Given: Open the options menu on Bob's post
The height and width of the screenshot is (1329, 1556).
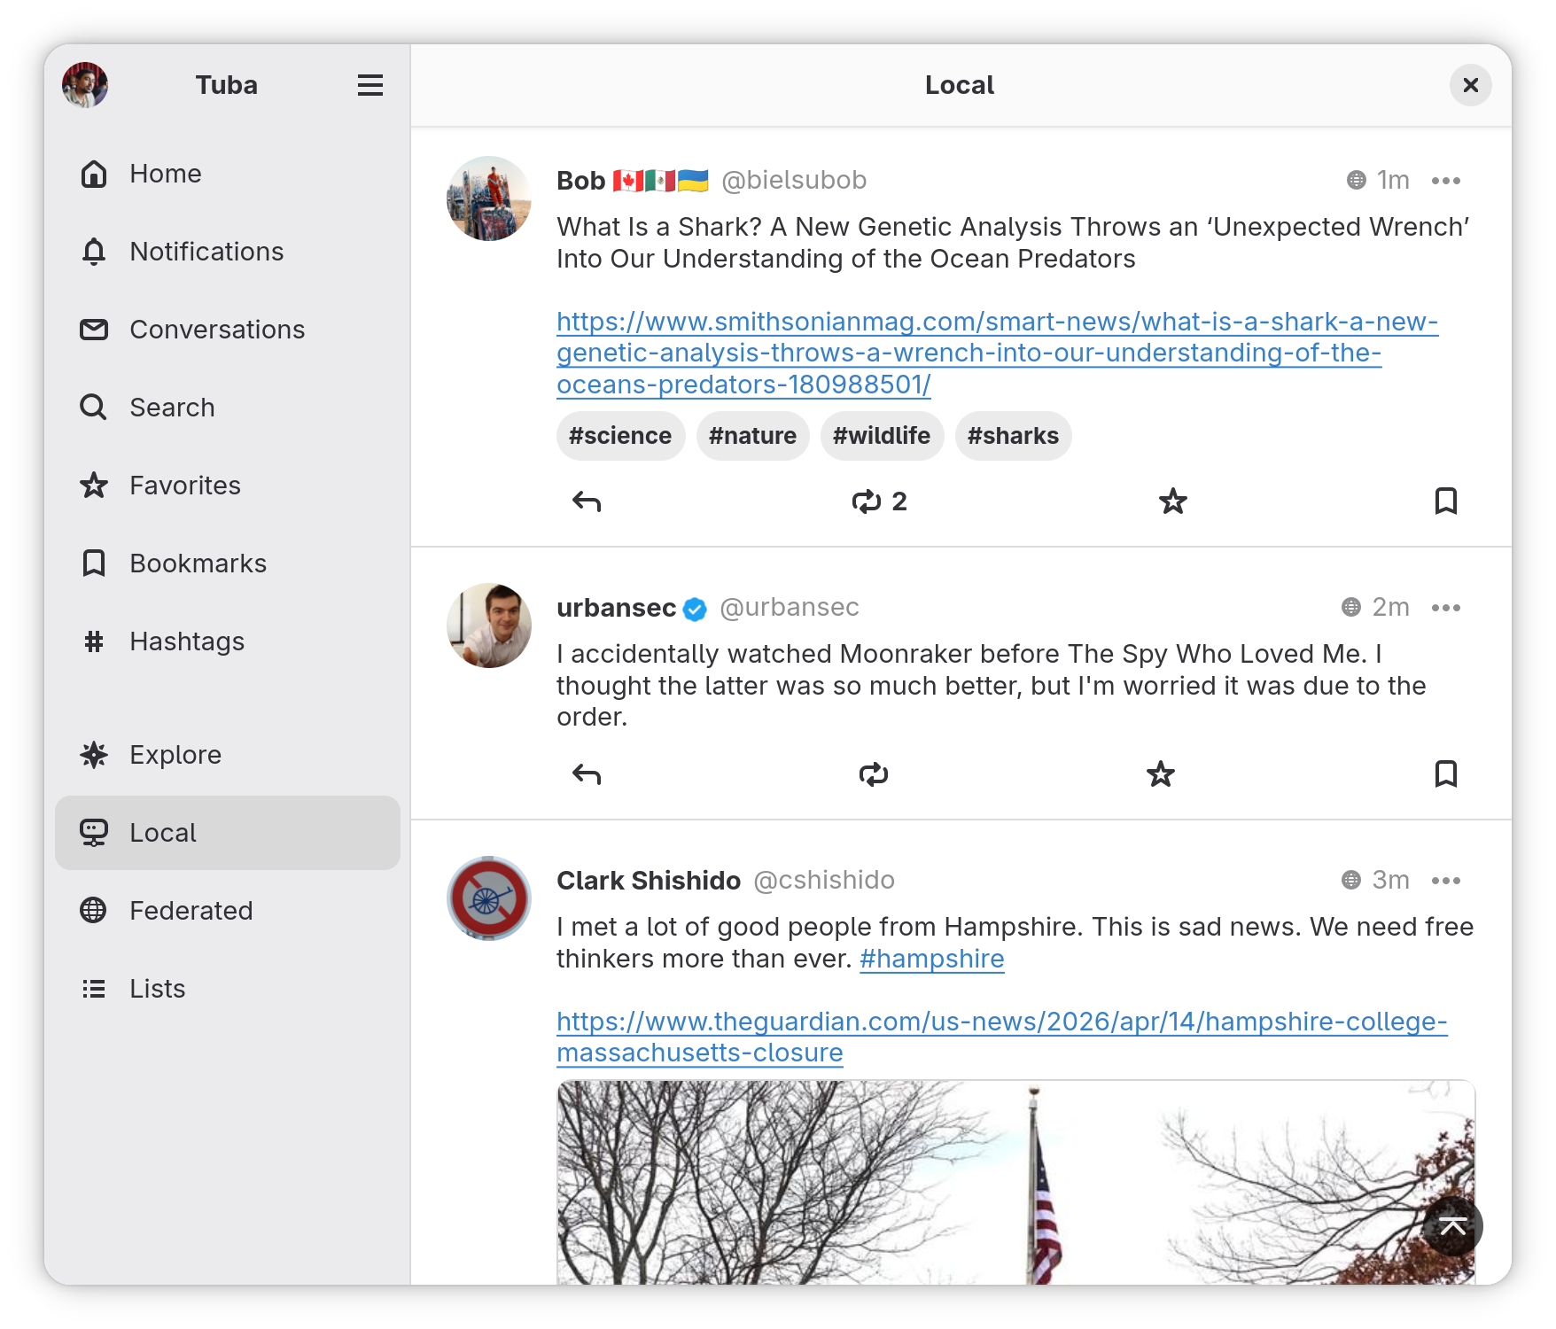Looking at the screenshot, I should coord(1446,180).
